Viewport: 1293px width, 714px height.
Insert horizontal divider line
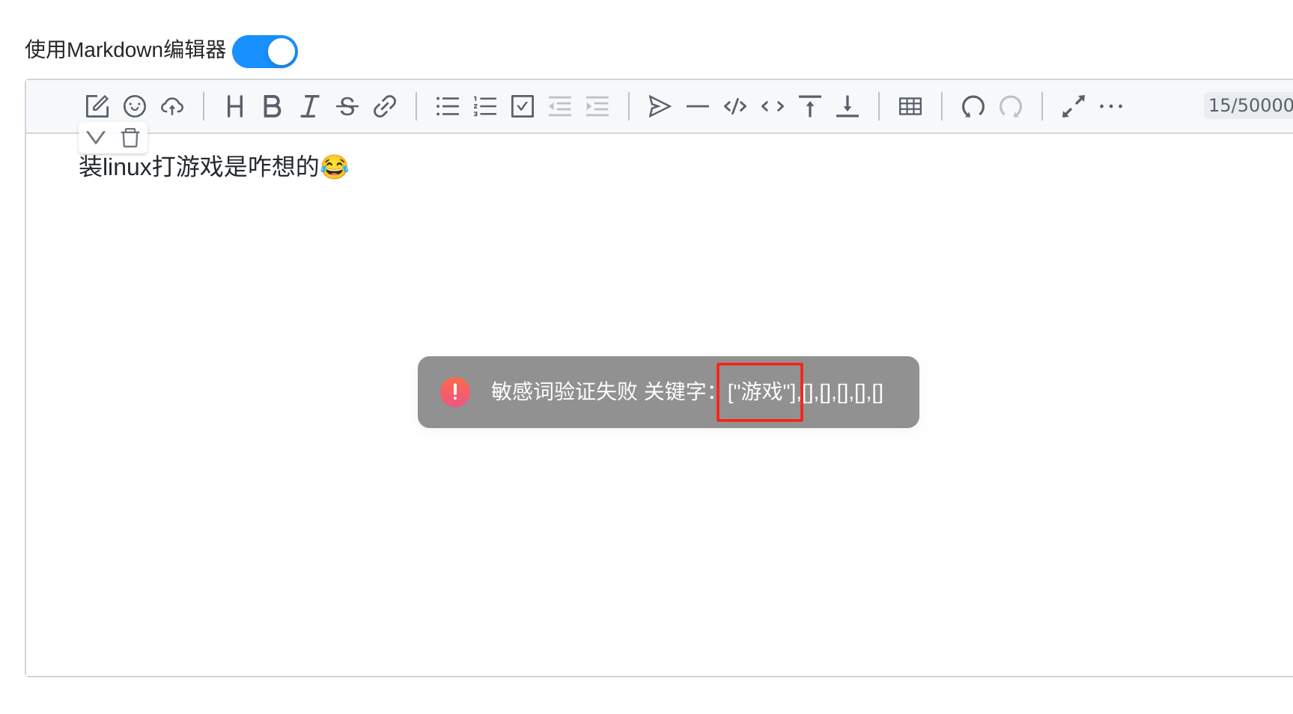point(697,106)
